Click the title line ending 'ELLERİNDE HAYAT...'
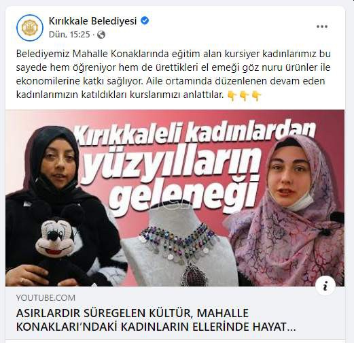 tap(156, 327)
